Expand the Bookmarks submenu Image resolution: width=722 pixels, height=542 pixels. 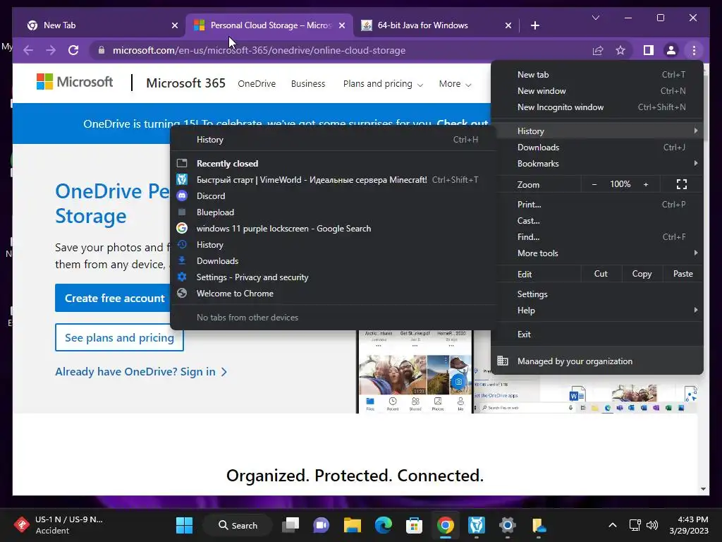pos(597,164)
